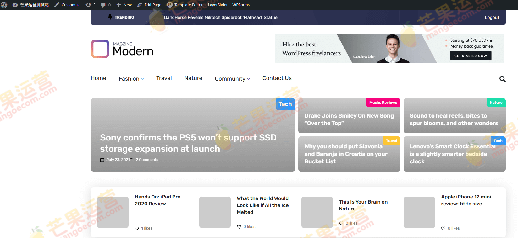Open the 2 Comments link
Viewport: 518px width, 238px height.
pyautogui.click(x=147, y=160)
